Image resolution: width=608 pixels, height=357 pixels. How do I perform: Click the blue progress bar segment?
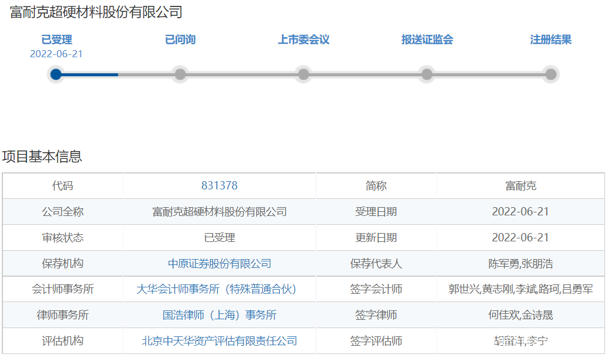90,74
